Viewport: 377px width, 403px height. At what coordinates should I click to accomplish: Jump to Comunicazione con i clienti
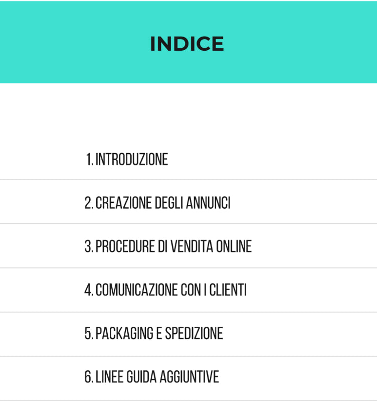click(x=170, y=290)
